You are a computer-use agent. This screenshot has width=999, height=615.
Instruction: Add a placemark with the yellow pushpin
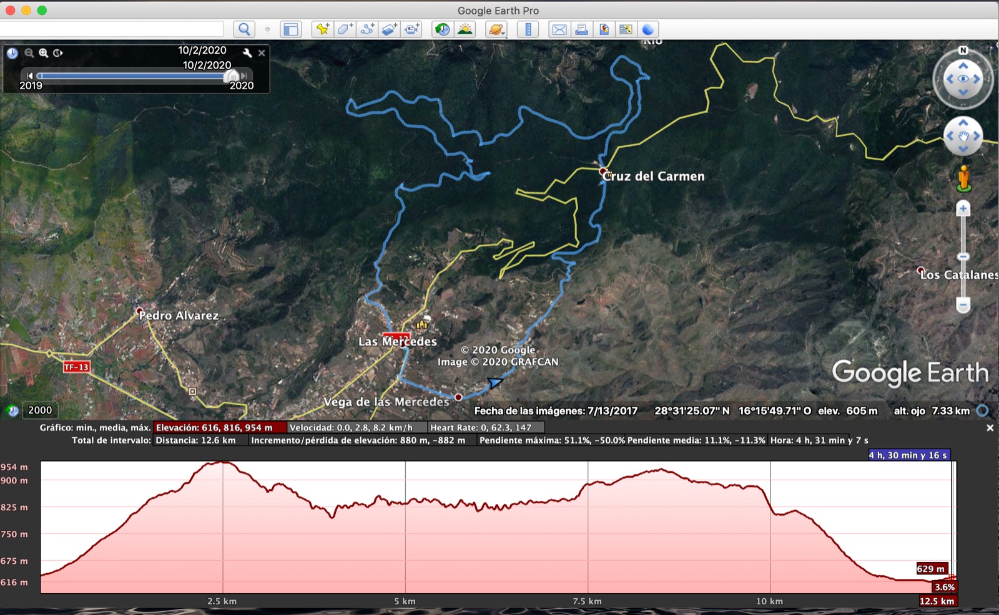click(x=322, y=29)
